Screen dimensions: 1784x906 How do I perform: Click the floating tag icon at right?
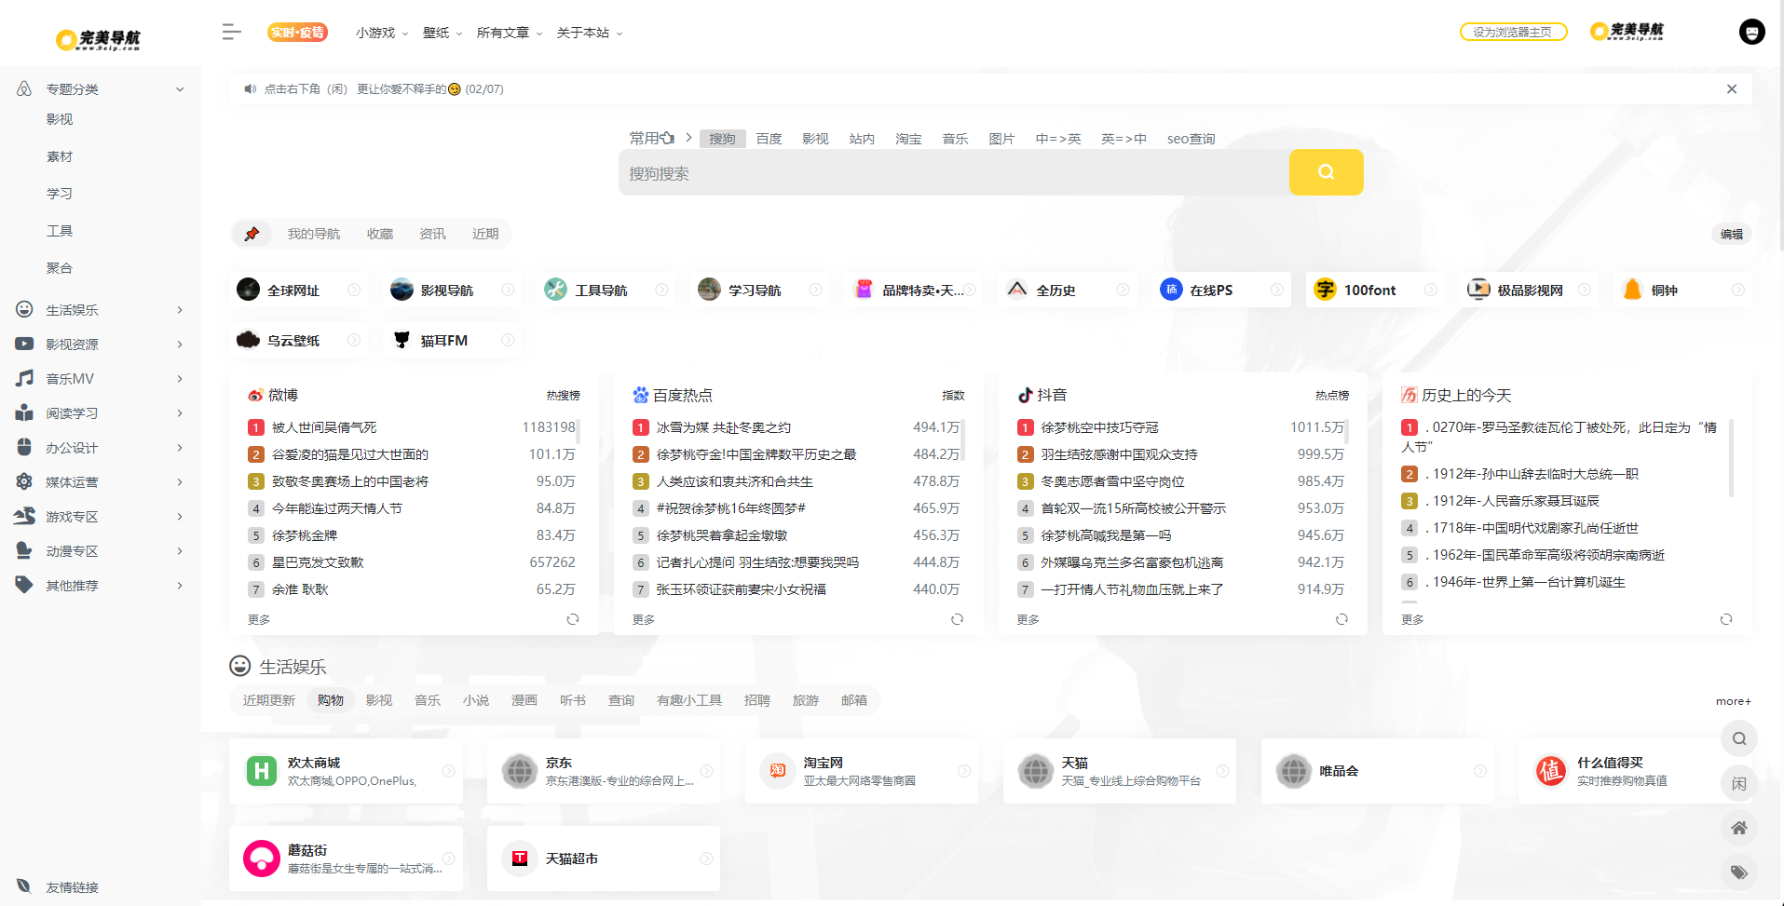(1739, 872)
